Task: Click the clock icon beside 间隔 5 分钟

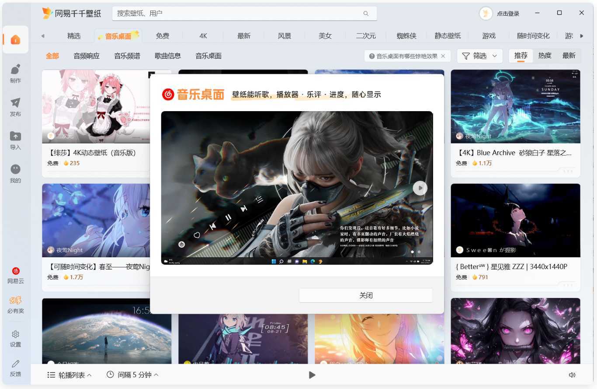Action: click(110, 375)
